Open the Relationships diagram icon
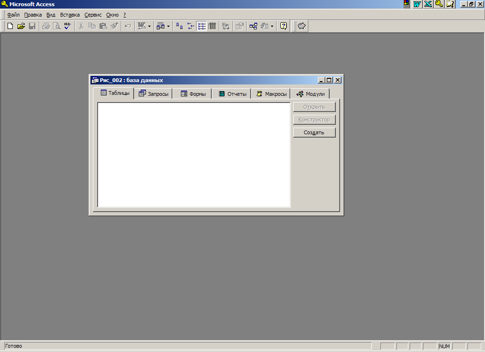This screenshot has height=352, width=485. (x=253, y=26)
